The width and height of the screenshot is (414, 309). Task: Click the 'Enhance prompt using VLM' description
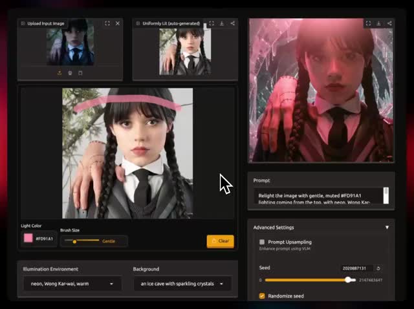[285, 249]
